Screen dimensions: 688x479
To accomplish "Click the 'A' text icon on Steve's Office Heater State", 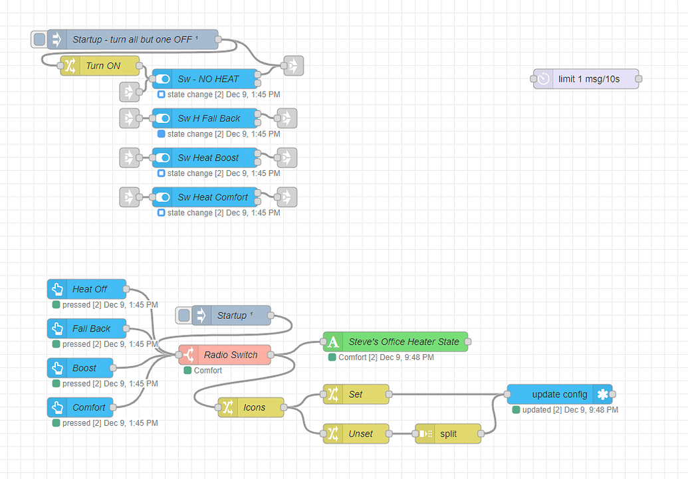I will [333, 341].
